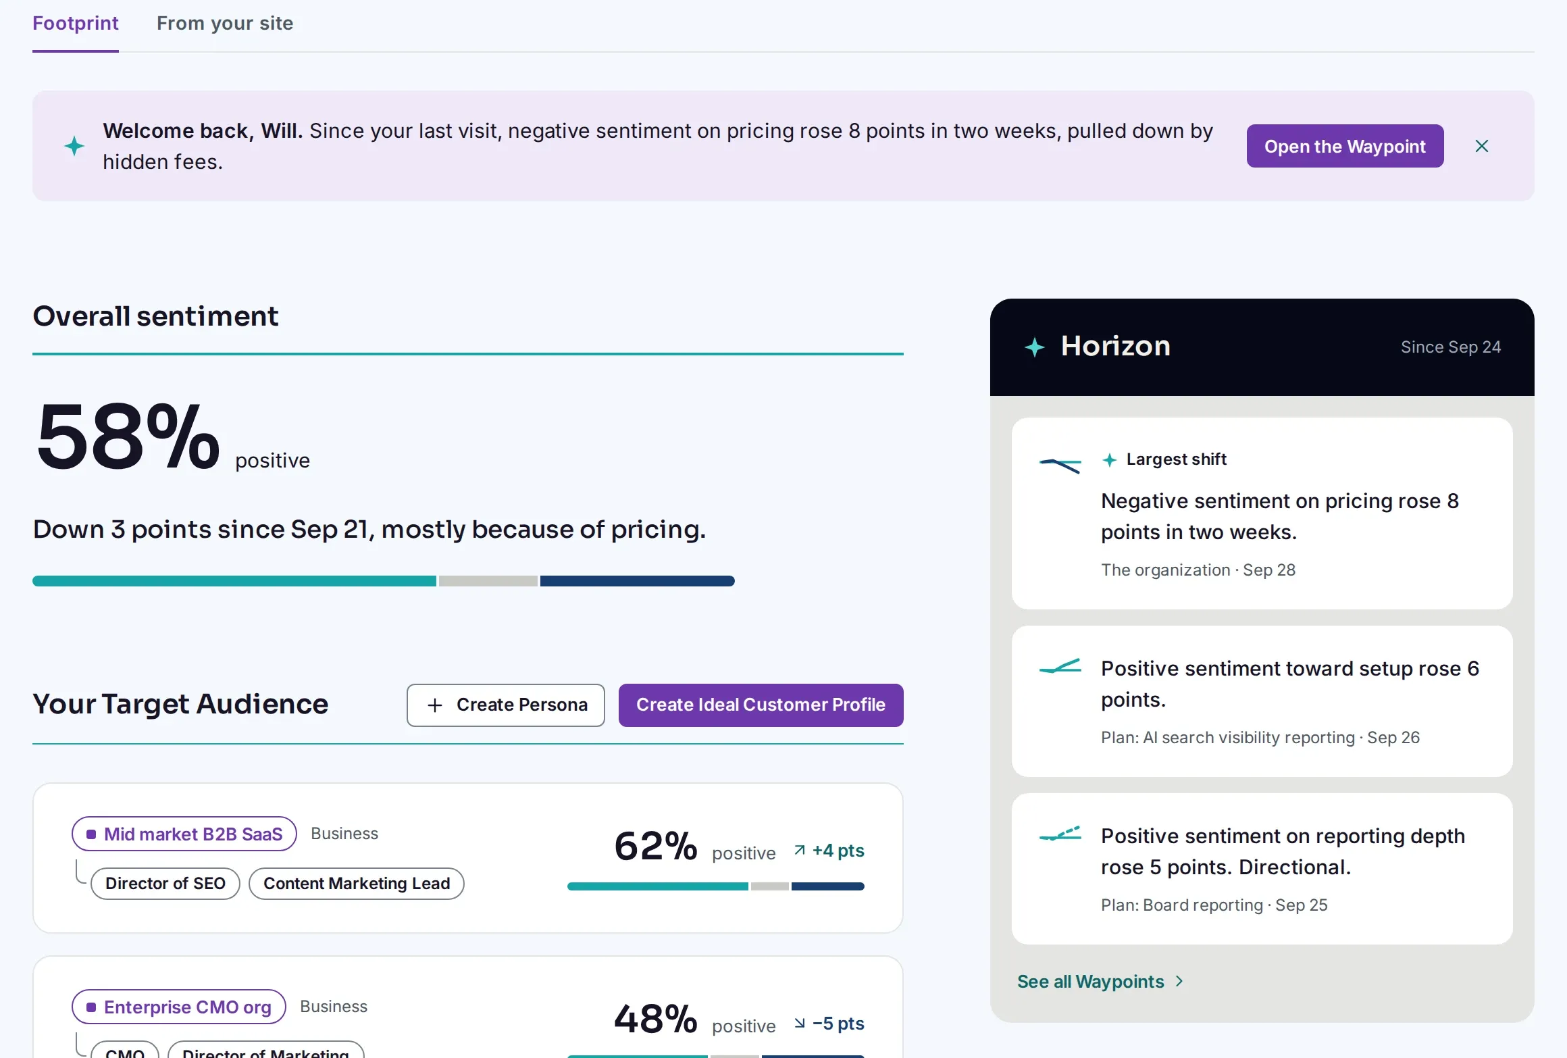Screen dimensions: 1567x1058
Task: Click the downward trend icon beside Largest shift
Action: pyautogui.click(x=1060, y=465)
